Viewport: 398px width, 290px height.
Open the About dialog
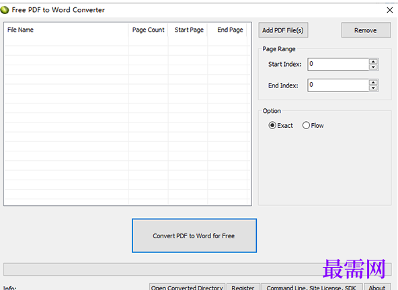coord(377,287)
